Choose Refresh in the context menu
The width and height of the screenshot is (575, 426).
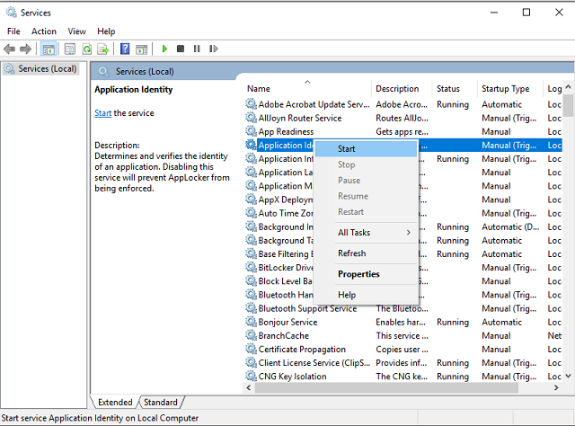(351, 253)
